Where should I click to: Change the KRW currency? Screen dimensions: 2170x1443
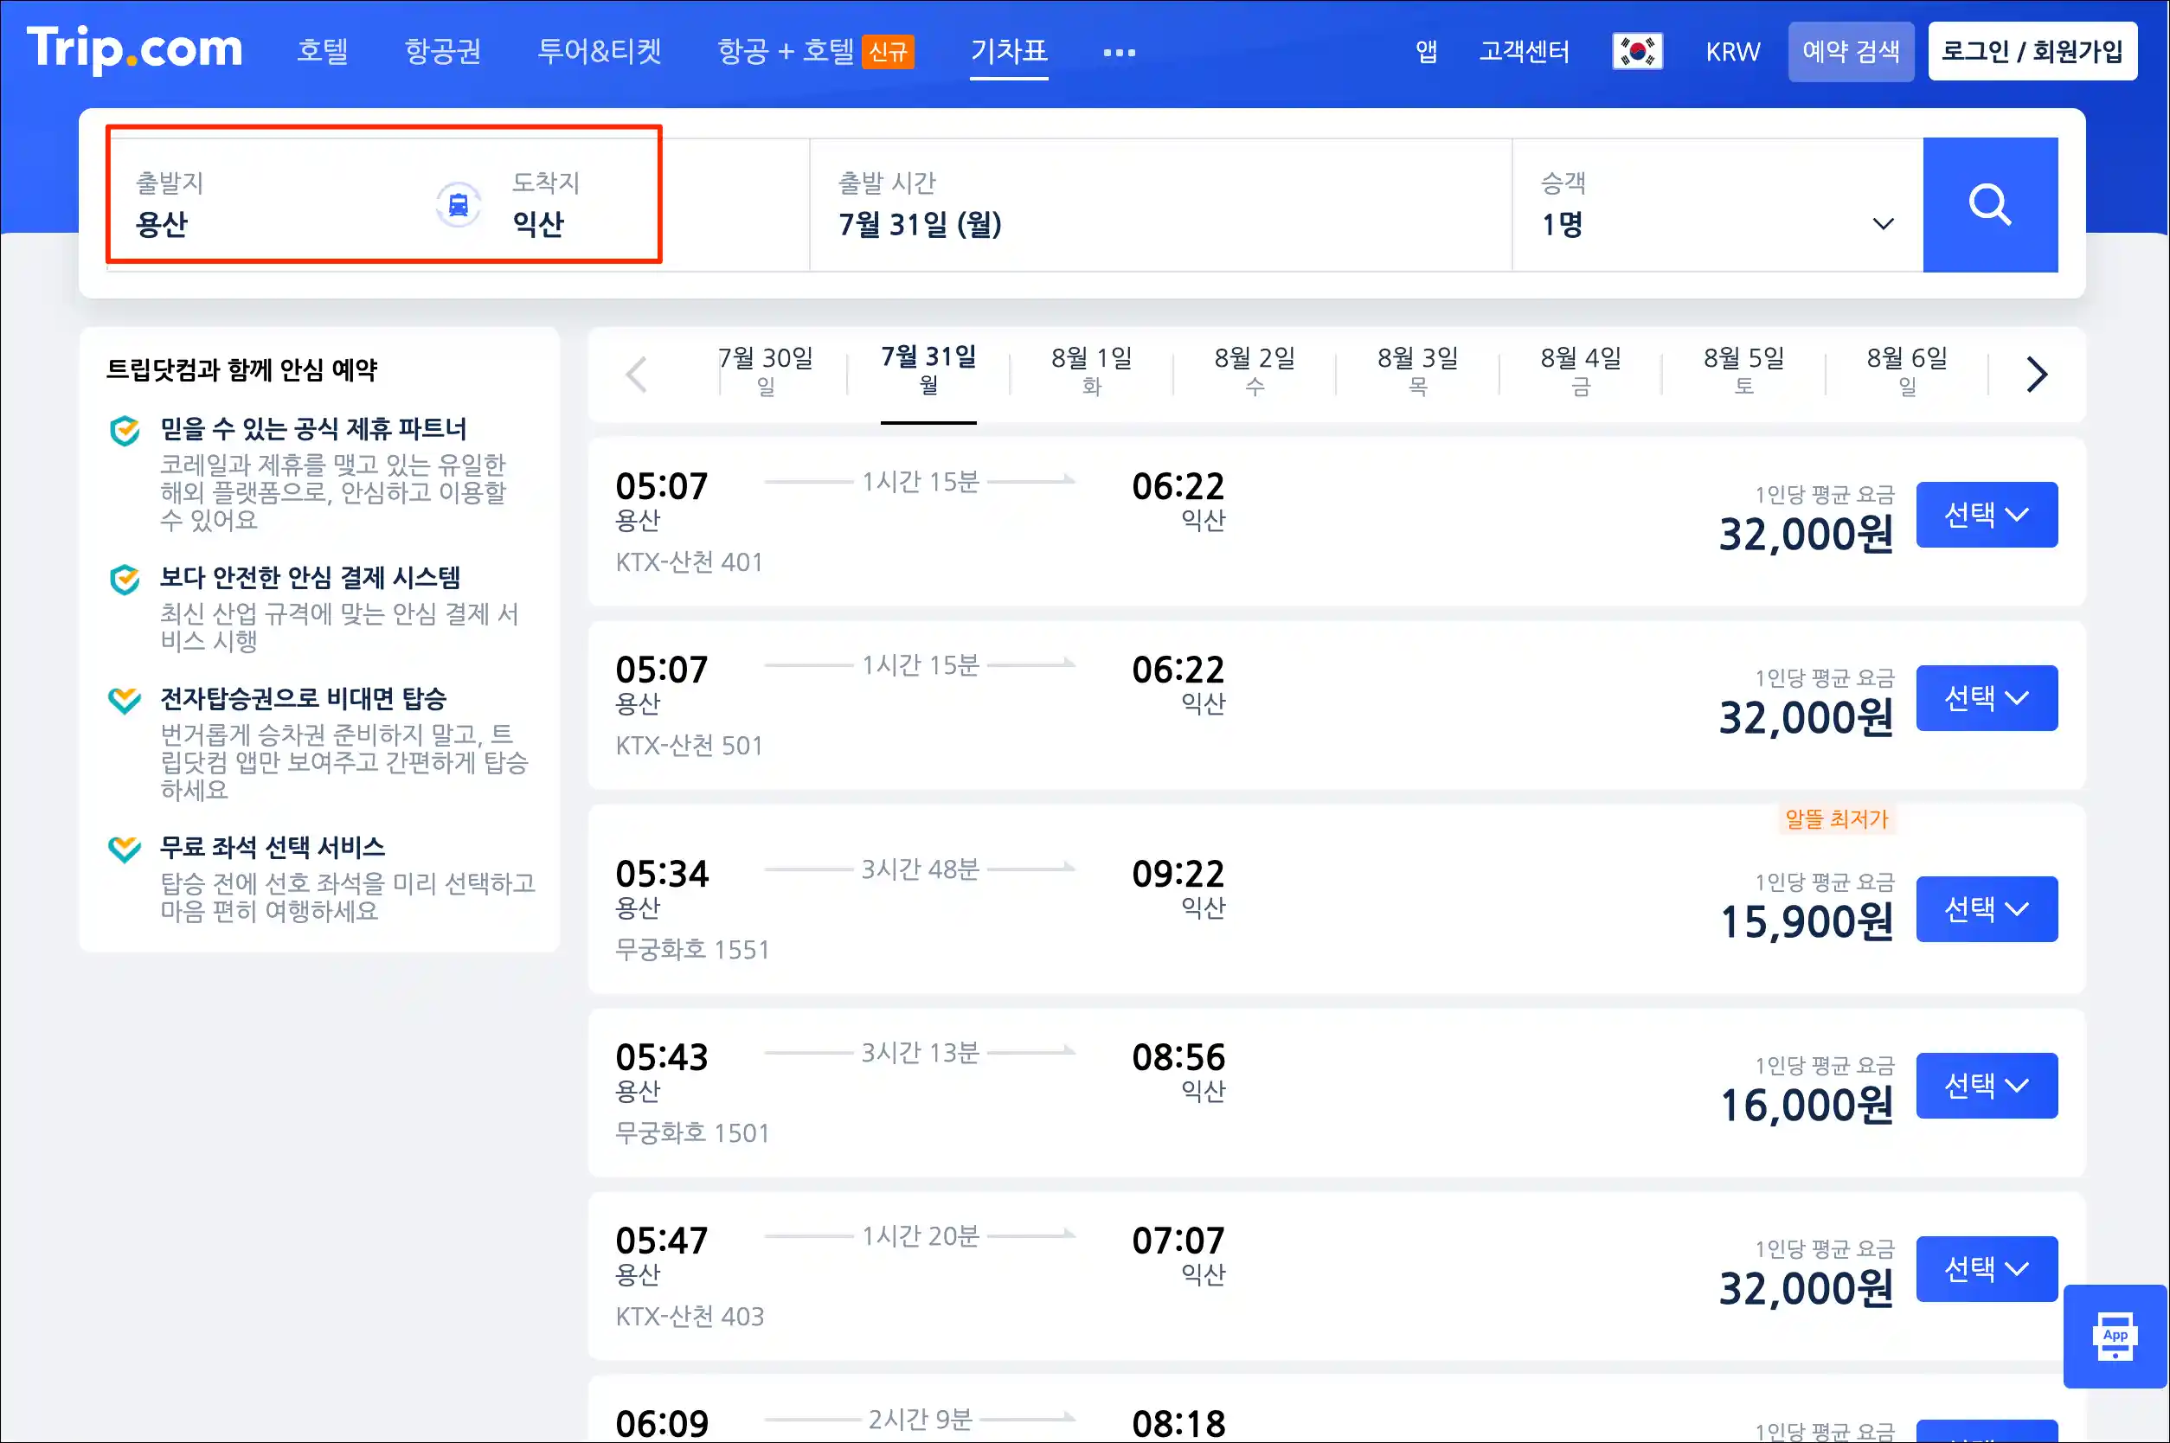1733,52
